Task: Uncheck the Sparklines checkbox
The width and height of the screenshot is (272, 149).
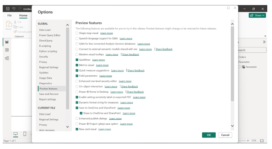Action: click(77, 60)
